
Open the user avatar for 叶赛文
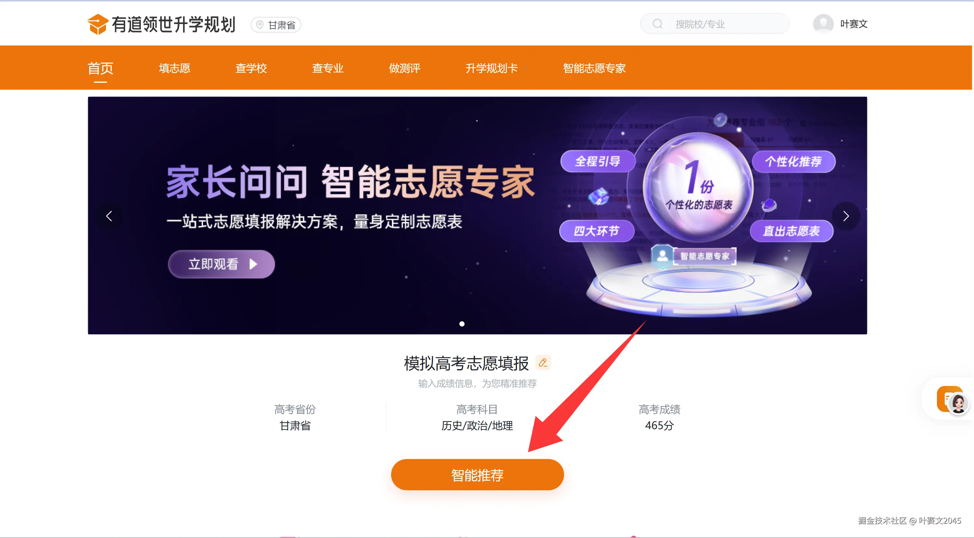[x=823, y=24]
